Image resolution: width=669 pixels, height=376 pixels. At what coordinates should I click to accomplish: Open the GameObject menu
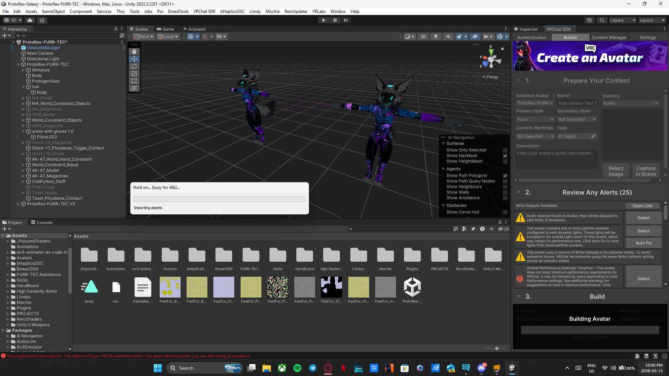[x=53, y=11]
